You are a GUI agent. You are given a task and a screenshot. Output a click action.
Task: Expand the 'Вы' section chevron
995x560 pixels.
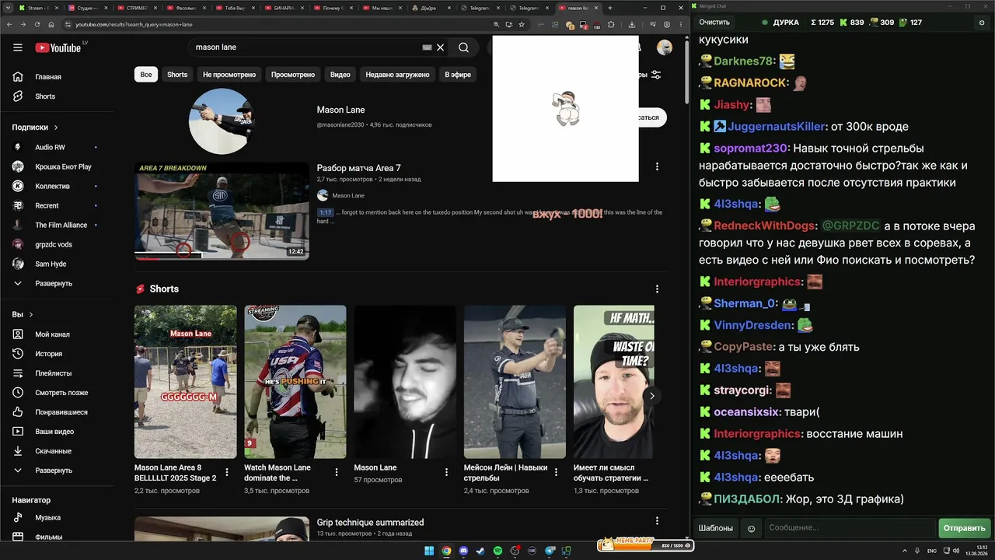[x=31, y=315]
